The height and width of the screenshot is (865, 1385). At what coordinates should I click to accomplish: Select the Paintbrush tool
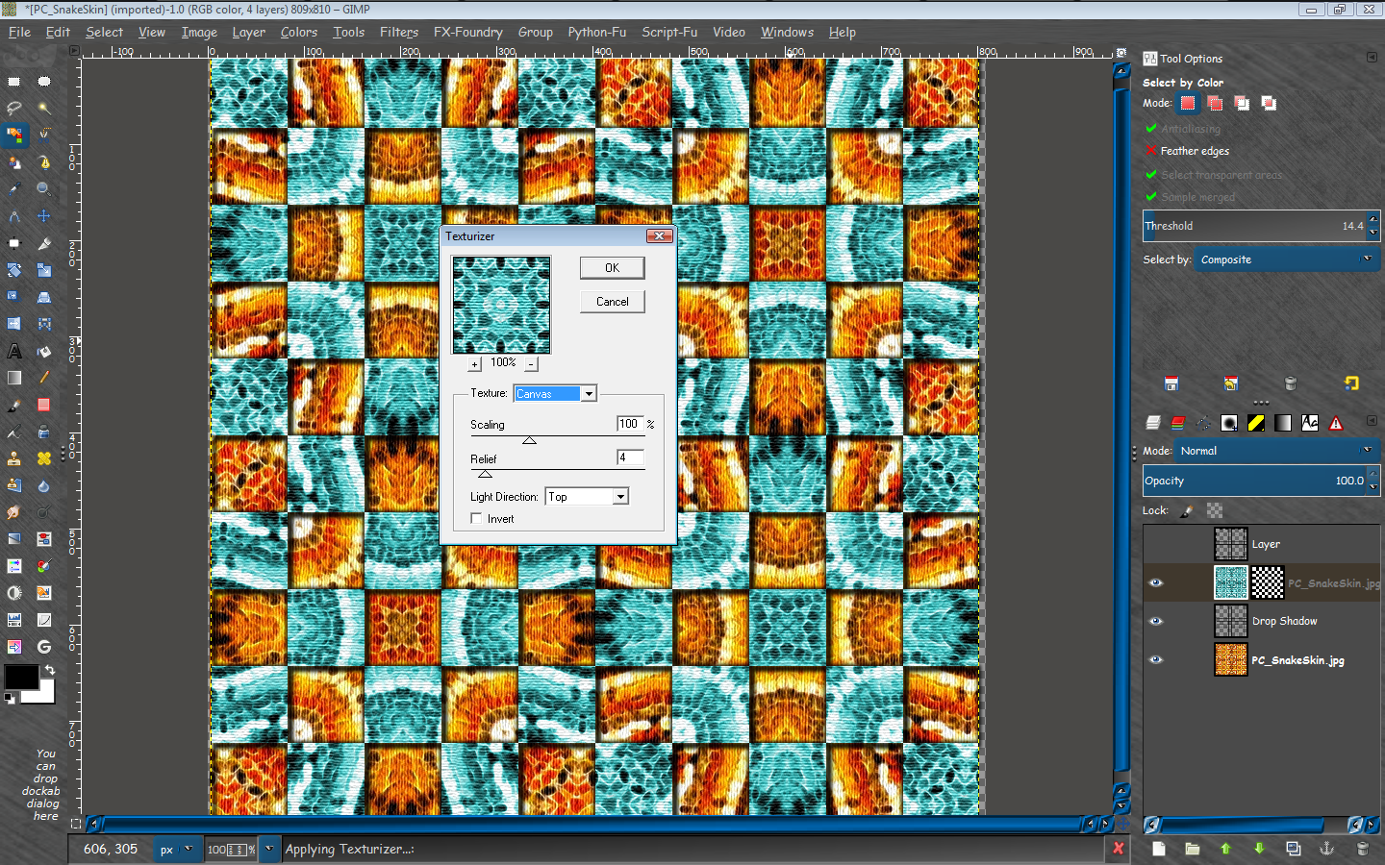pyautogui.click(x=14, y=405)
